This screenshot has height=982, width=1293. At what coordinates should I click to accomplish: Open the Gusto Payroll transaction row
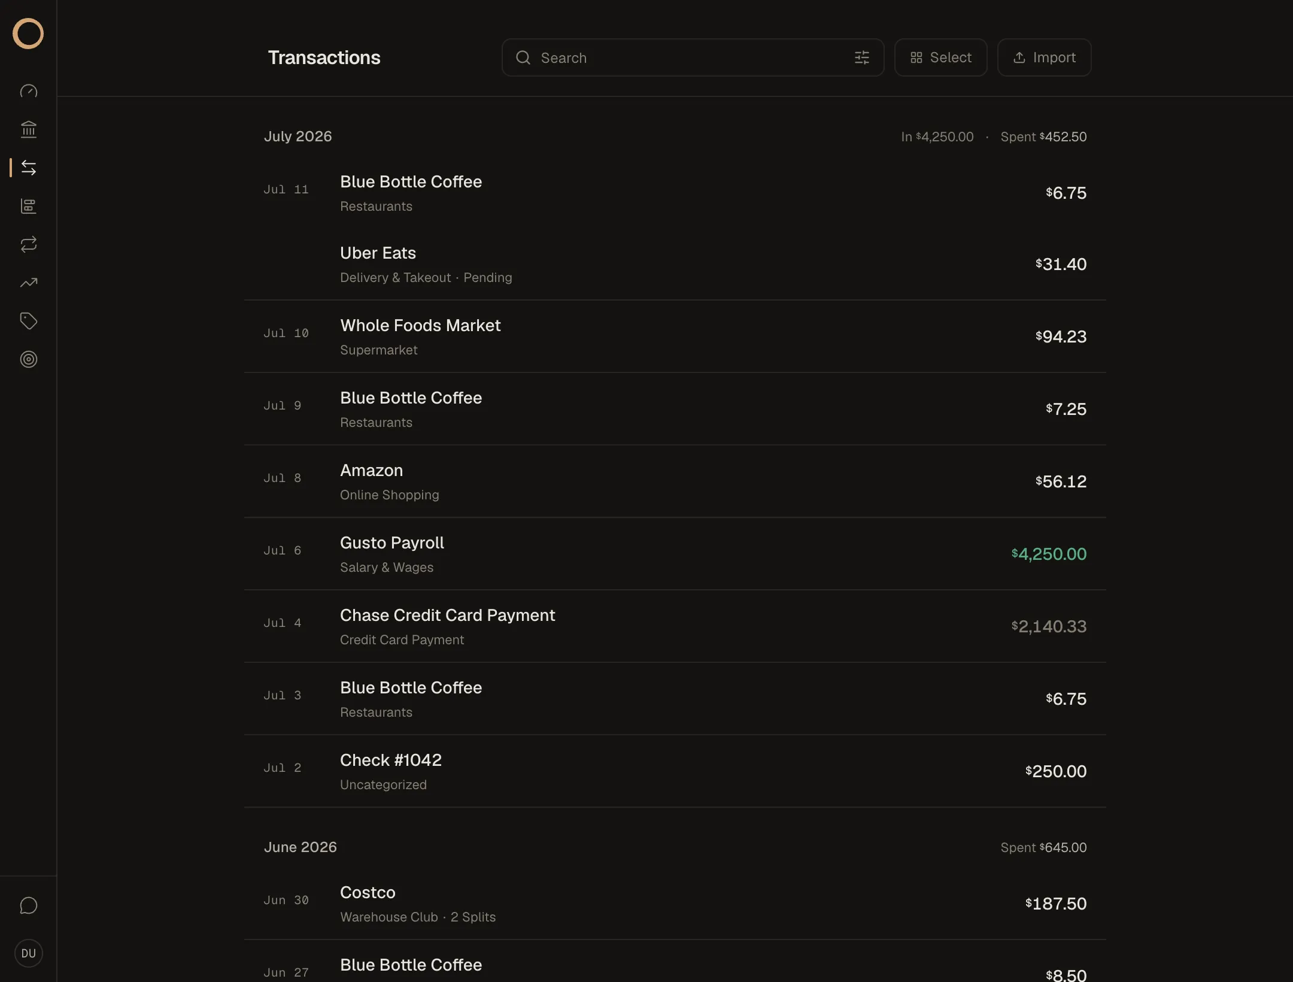675,554
